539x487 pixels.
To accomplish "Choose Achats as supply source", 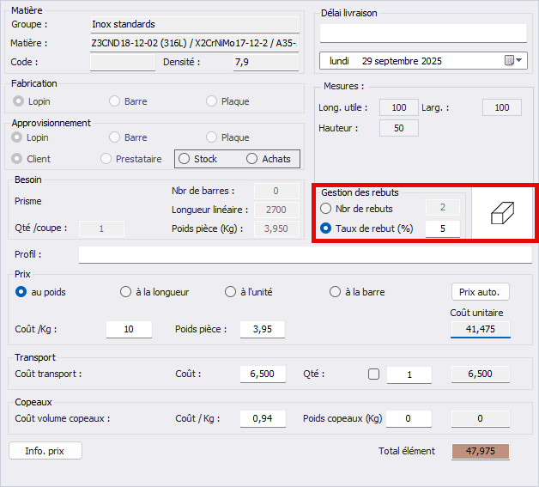I will [x=251, y=159].
